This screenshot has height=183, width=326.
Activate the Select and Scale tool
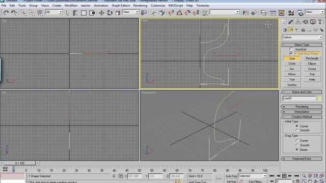118,13
